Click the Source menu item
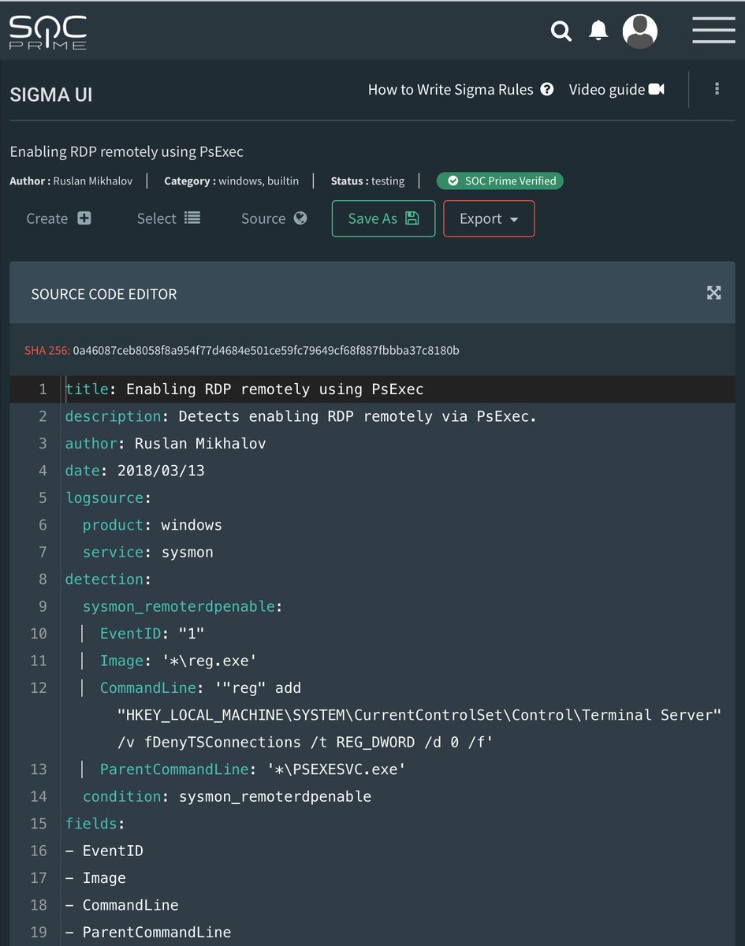The height and width of the screenshot is (946, 745). point(274,218)
